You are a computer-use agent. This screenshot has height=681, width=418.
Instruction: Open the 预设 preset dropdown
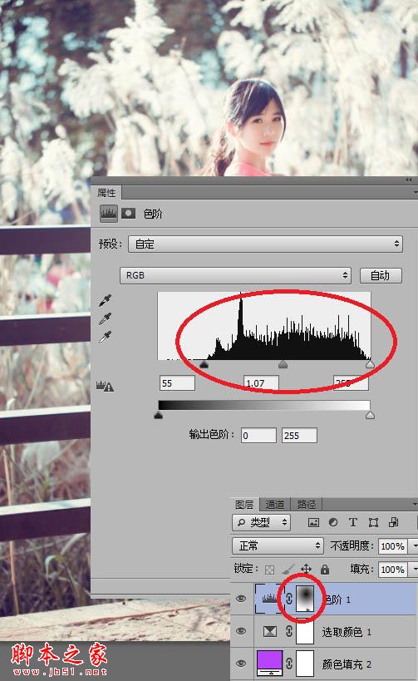tap(265, 244)
